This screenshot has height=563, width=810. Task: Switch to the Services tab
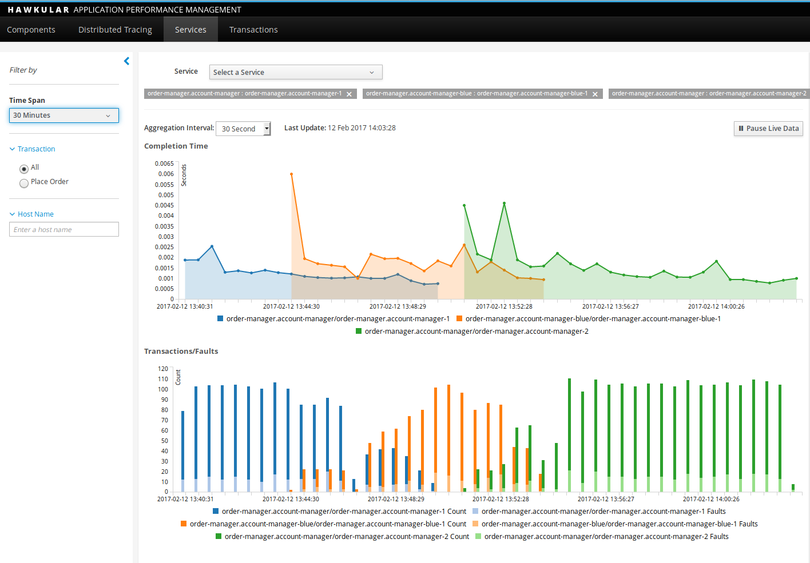click(190, 30)
